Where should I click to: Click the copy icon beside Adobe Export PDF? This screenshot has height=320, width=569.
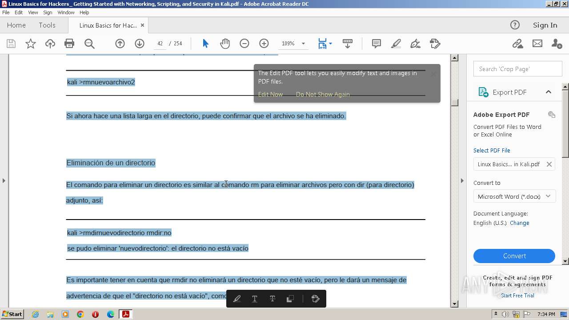pos(552,115)
